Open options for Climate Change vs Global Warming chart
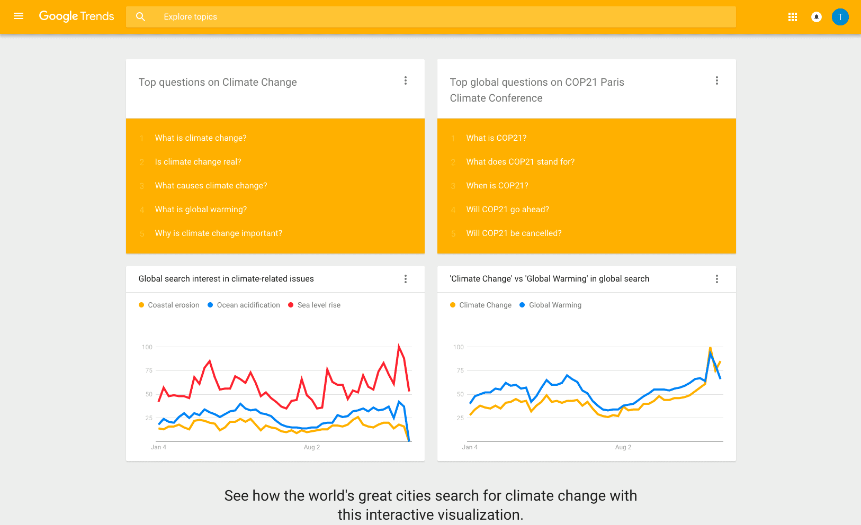 716,279
